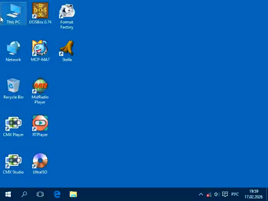The height and width of the screenshot is (201, 268).
Task: Click the Recycle Bin icon
Action: pos(13,87)
